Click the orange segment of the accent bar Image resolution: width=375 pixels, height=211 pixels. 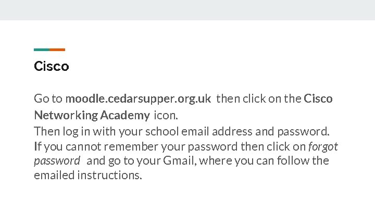pos(58,50)
